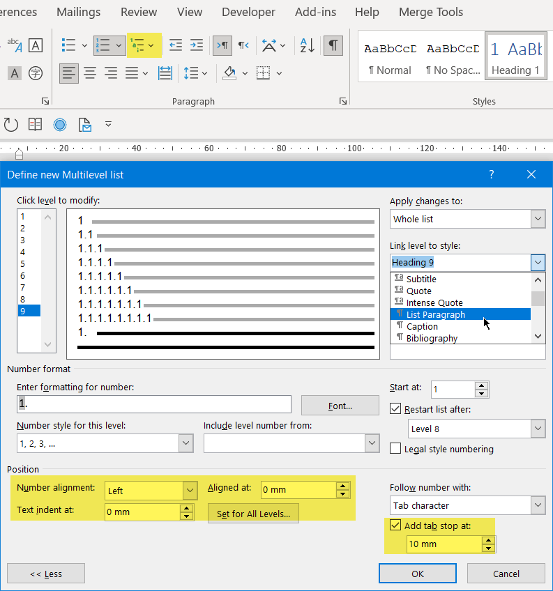Align the text right
553x591 pixels.
pyautogui.click(x=110, y=73)
